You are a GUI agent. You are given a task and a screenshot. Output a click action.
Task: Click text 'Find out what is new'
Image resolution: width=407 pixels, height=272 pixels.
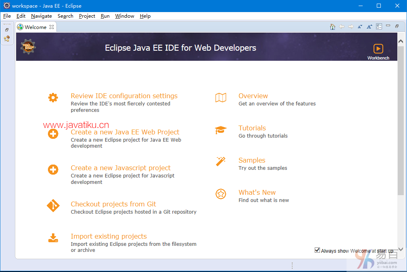point(264,200)
